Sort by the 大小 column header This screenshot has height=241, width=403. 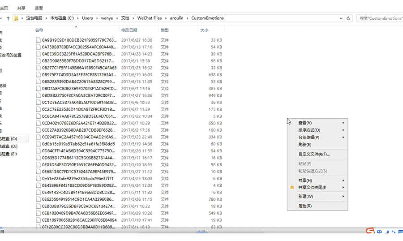(x=204, y=30)
